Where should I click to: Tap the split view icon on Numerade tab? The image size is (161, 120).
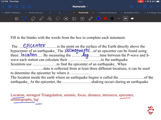click(x=93, y=13)
